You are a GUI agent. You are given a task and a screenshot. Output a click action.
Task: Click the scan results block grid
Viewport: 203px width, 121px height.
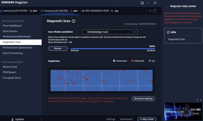click(101, 80)
